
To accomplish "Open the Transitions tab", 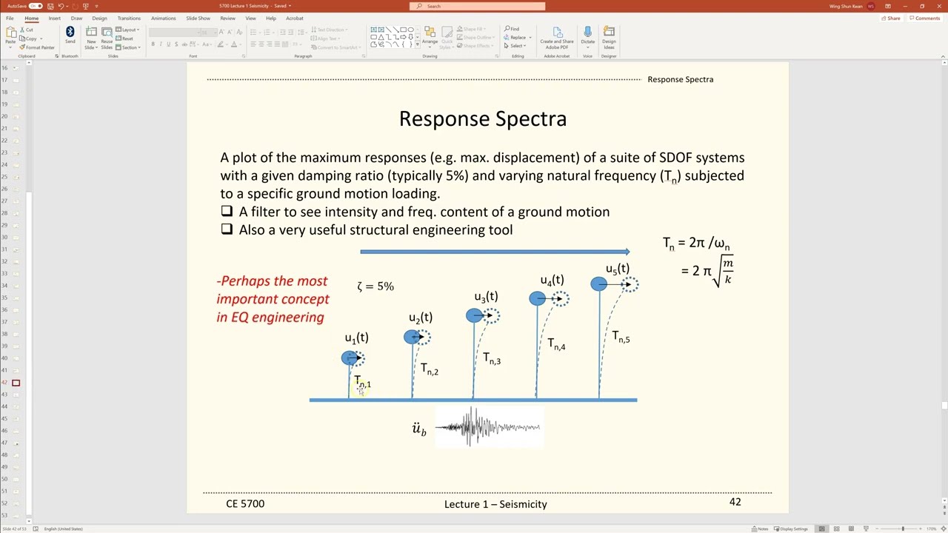I will coord(129,18).
